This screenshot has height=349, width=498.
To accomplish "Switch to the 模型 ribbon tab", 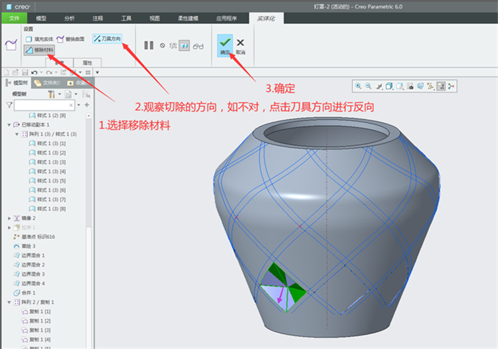I will point(41,18).
